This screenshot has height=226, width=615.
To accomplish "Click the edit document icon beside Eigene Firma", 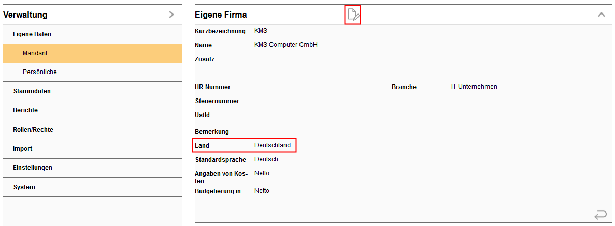I will (352, 15).
